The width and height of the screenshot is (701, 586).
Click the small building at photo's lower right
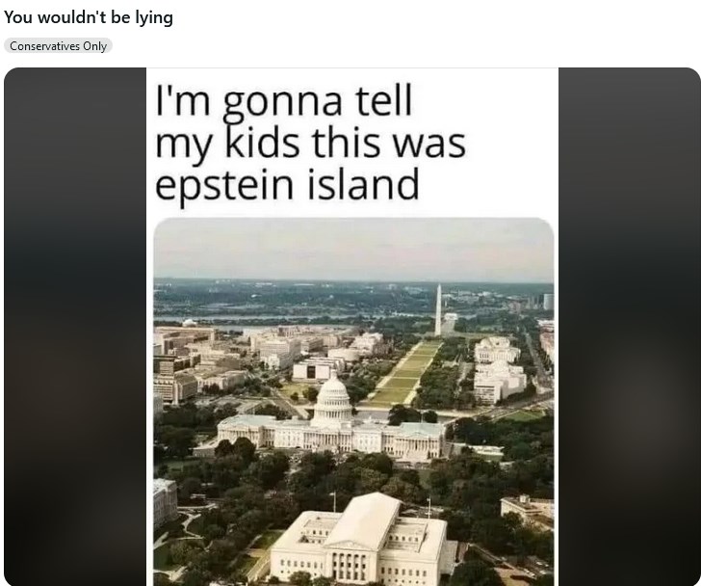(527, 510)
